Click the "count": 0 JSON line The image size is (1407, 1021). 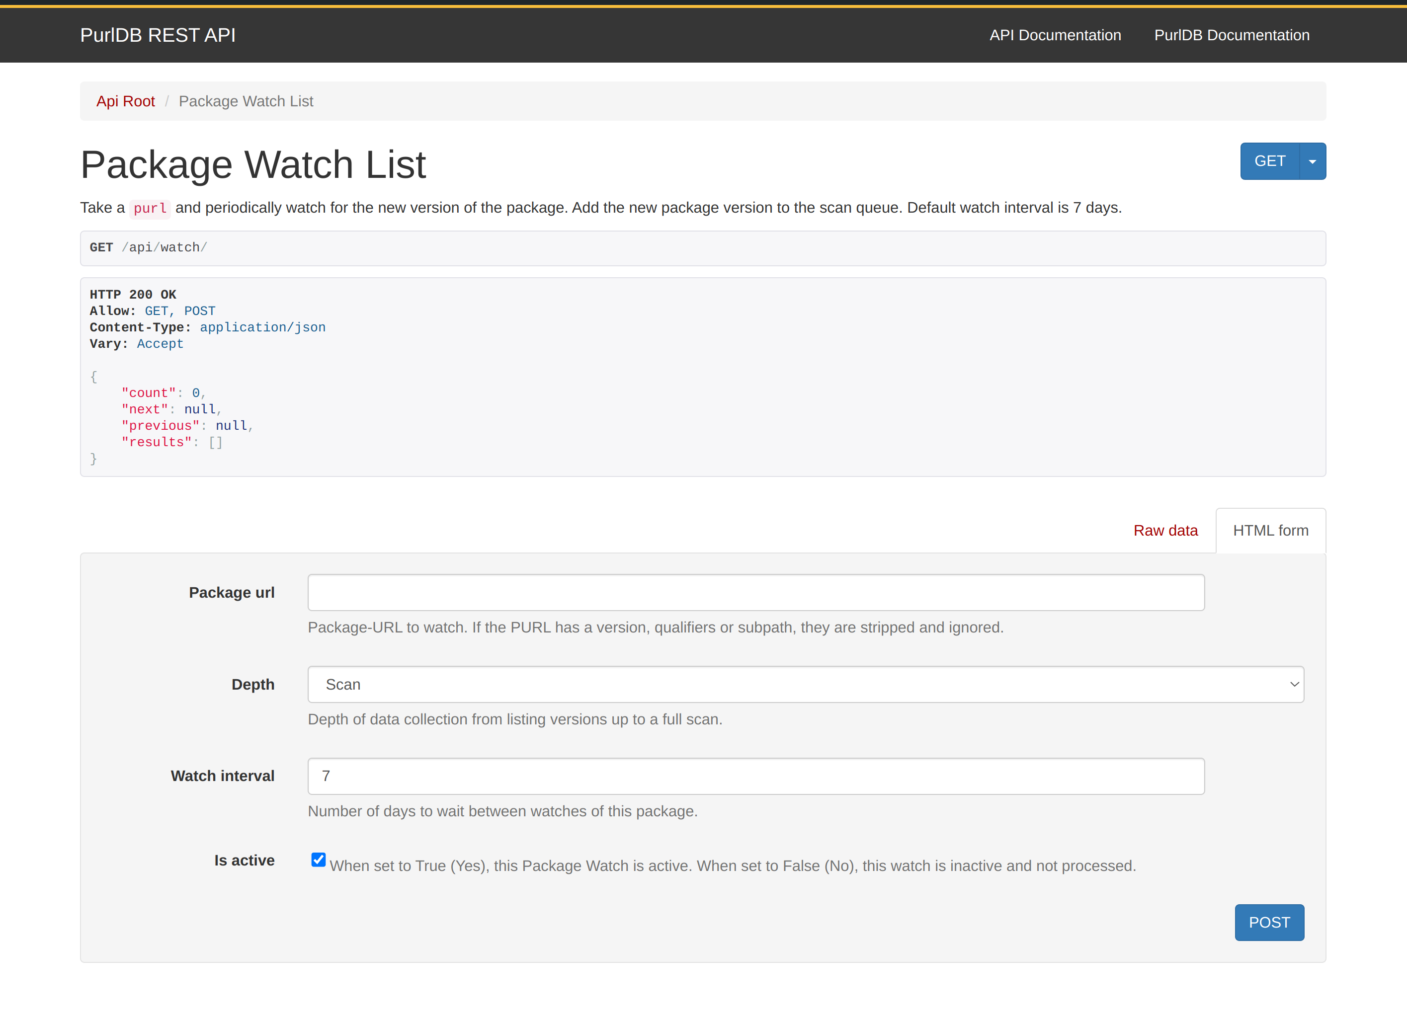[163, 393]
